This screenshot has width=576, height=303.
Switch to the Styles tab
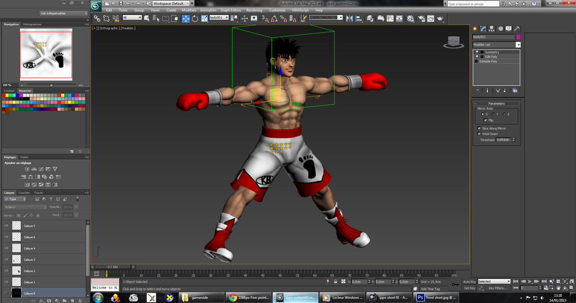(x=24, y=157)
